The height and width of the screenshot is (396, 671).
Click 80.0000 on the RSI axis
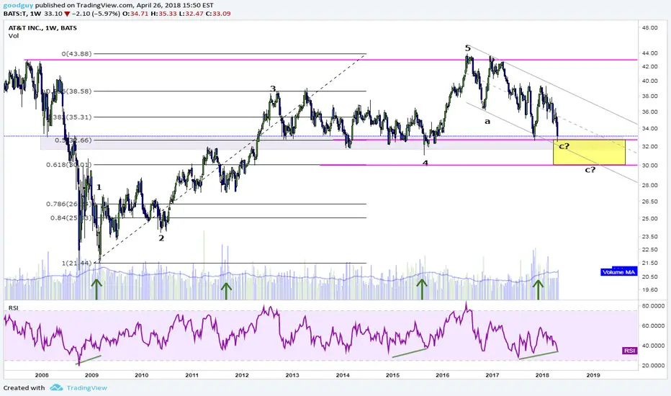(x=653, y=306)
